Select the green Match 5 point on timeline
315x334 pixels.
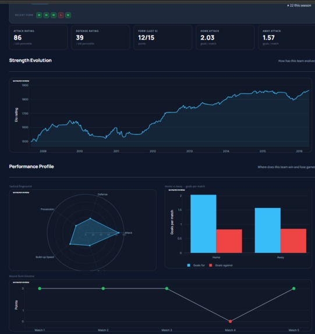pyautogui.click(x=293, y=289)
